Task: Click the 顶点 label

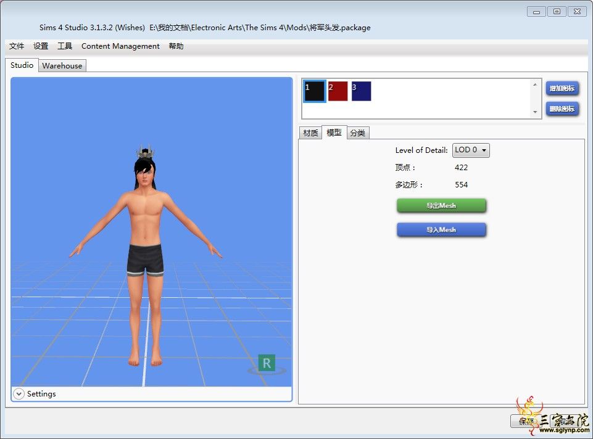Action: pyautogui.click(x=405, y=167)
